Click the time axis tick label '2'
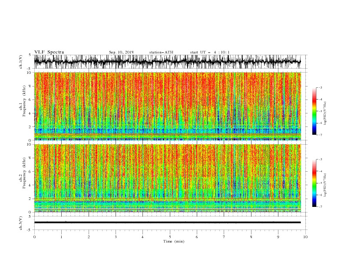This screenshot has width=344, height=266. [89, 237]
